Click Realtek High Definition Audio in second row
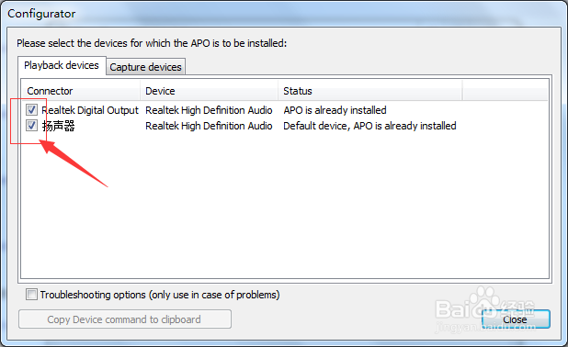Viewport: 568px width, 347px height. click(209, 126)
